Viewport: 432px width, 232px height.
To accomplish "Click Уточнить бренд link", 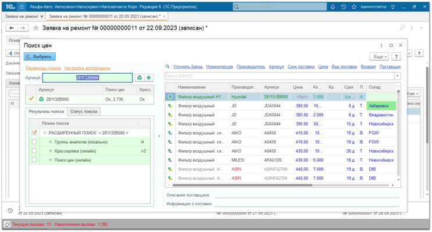I will pyautogui.click(x=188, y=67).
